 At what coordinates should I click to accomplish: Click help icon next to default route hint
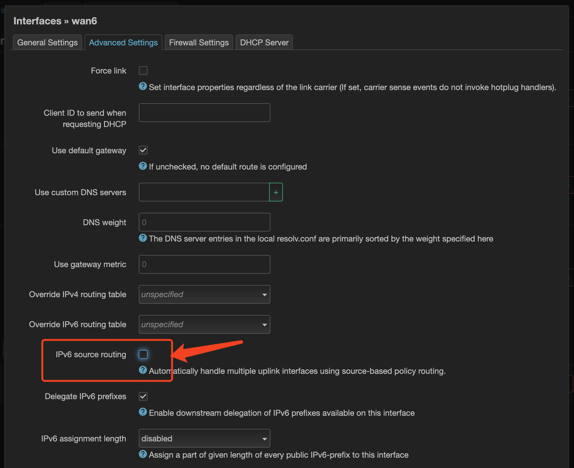click(x=143, y=166)
